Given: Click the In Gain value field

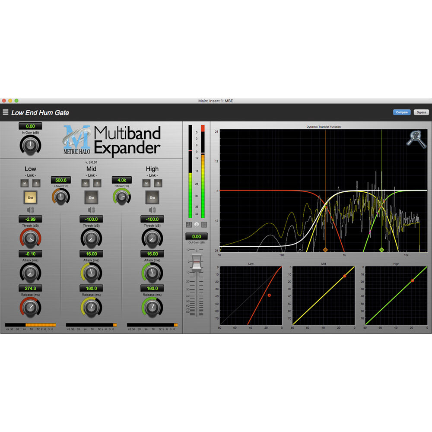Looking at the screenshot, I should tap(30, 126).
